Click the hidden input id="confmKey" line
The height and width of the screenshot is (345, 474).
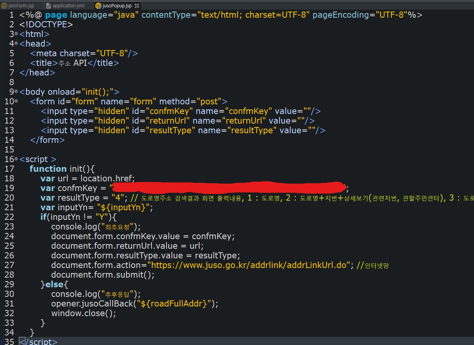click(x=181, y=111)
